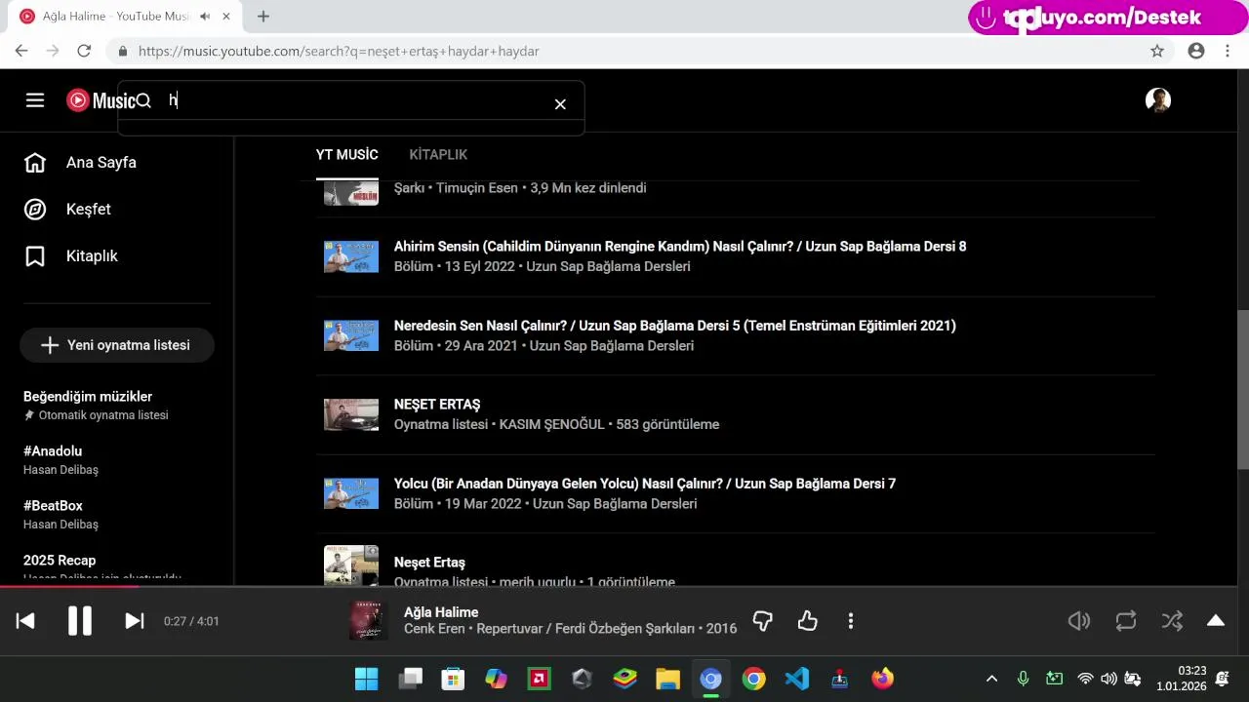
Task: Bookmark this page with star icon
Action: pos(1157,51)
